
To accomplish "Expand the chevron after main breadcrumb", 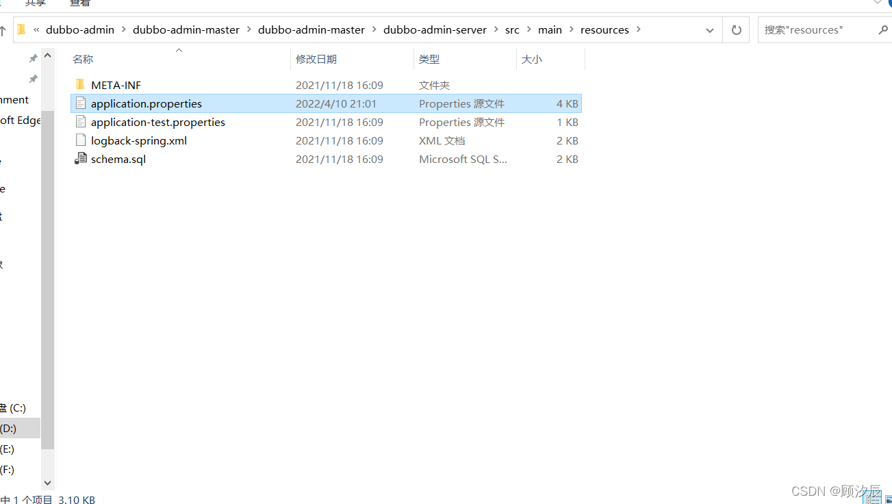I will 571,29.
